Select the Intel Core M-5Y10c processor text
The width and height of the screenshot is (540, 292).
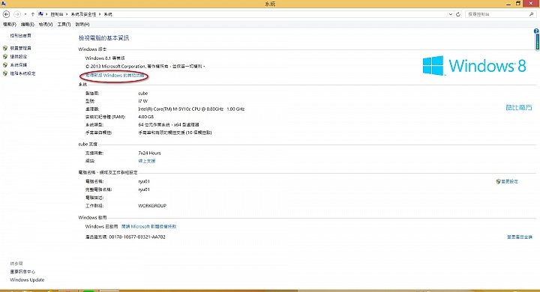pos(191,109)
